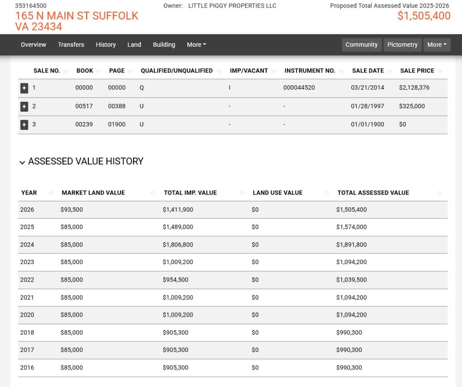The image size is (462, 387).
Task: Click the SALE DATE column header
Action: [368, 71]
